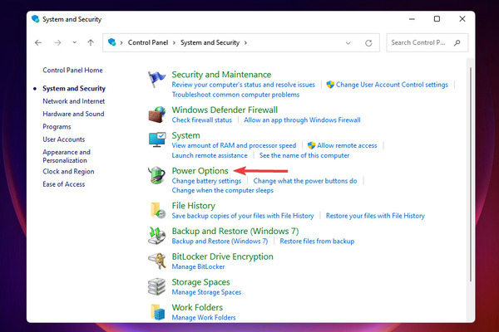Open Appearance and Personalization category
The height and width of the screenshot is (332, 499).
tap(67, 156)
